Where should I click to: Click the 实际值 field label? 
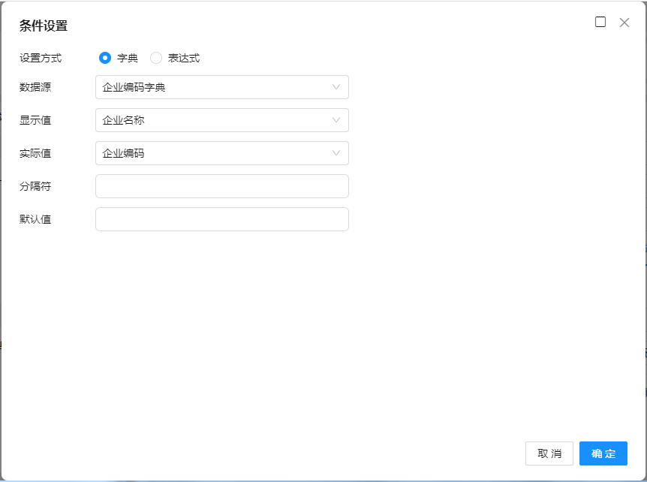[x=35, y=153]
